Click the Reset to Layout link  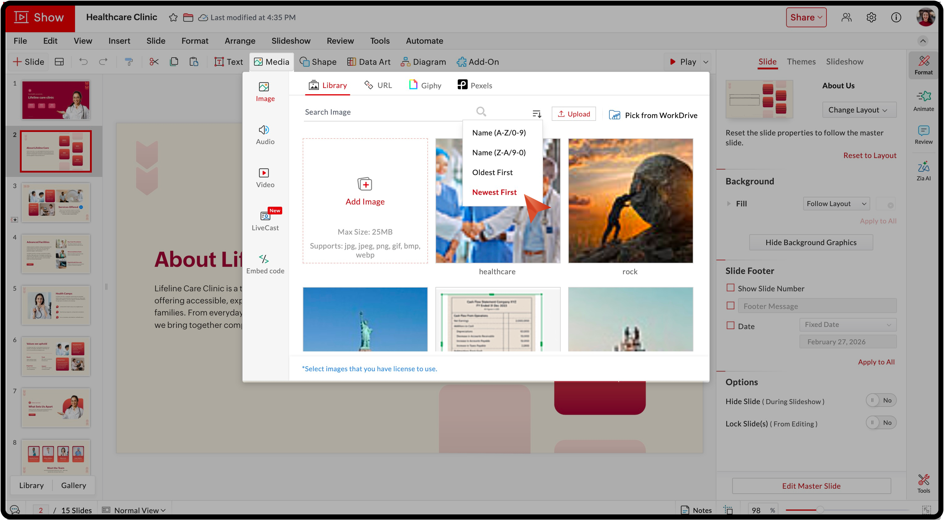tap(869, 155)
